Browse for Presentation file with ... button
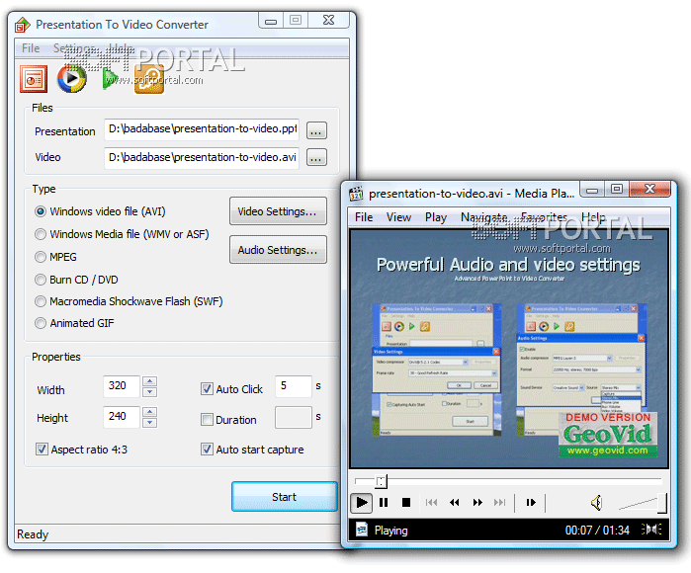The height and width of the screenshot is (573, 691). pos(316,130)
